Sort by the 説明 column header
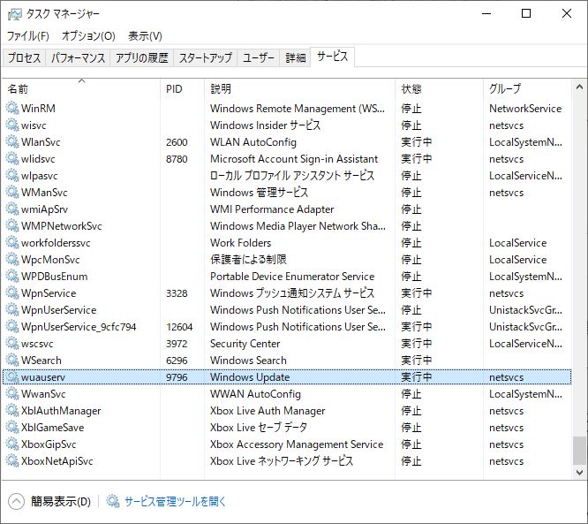The image size is (588, 524). tap(299, 89)
